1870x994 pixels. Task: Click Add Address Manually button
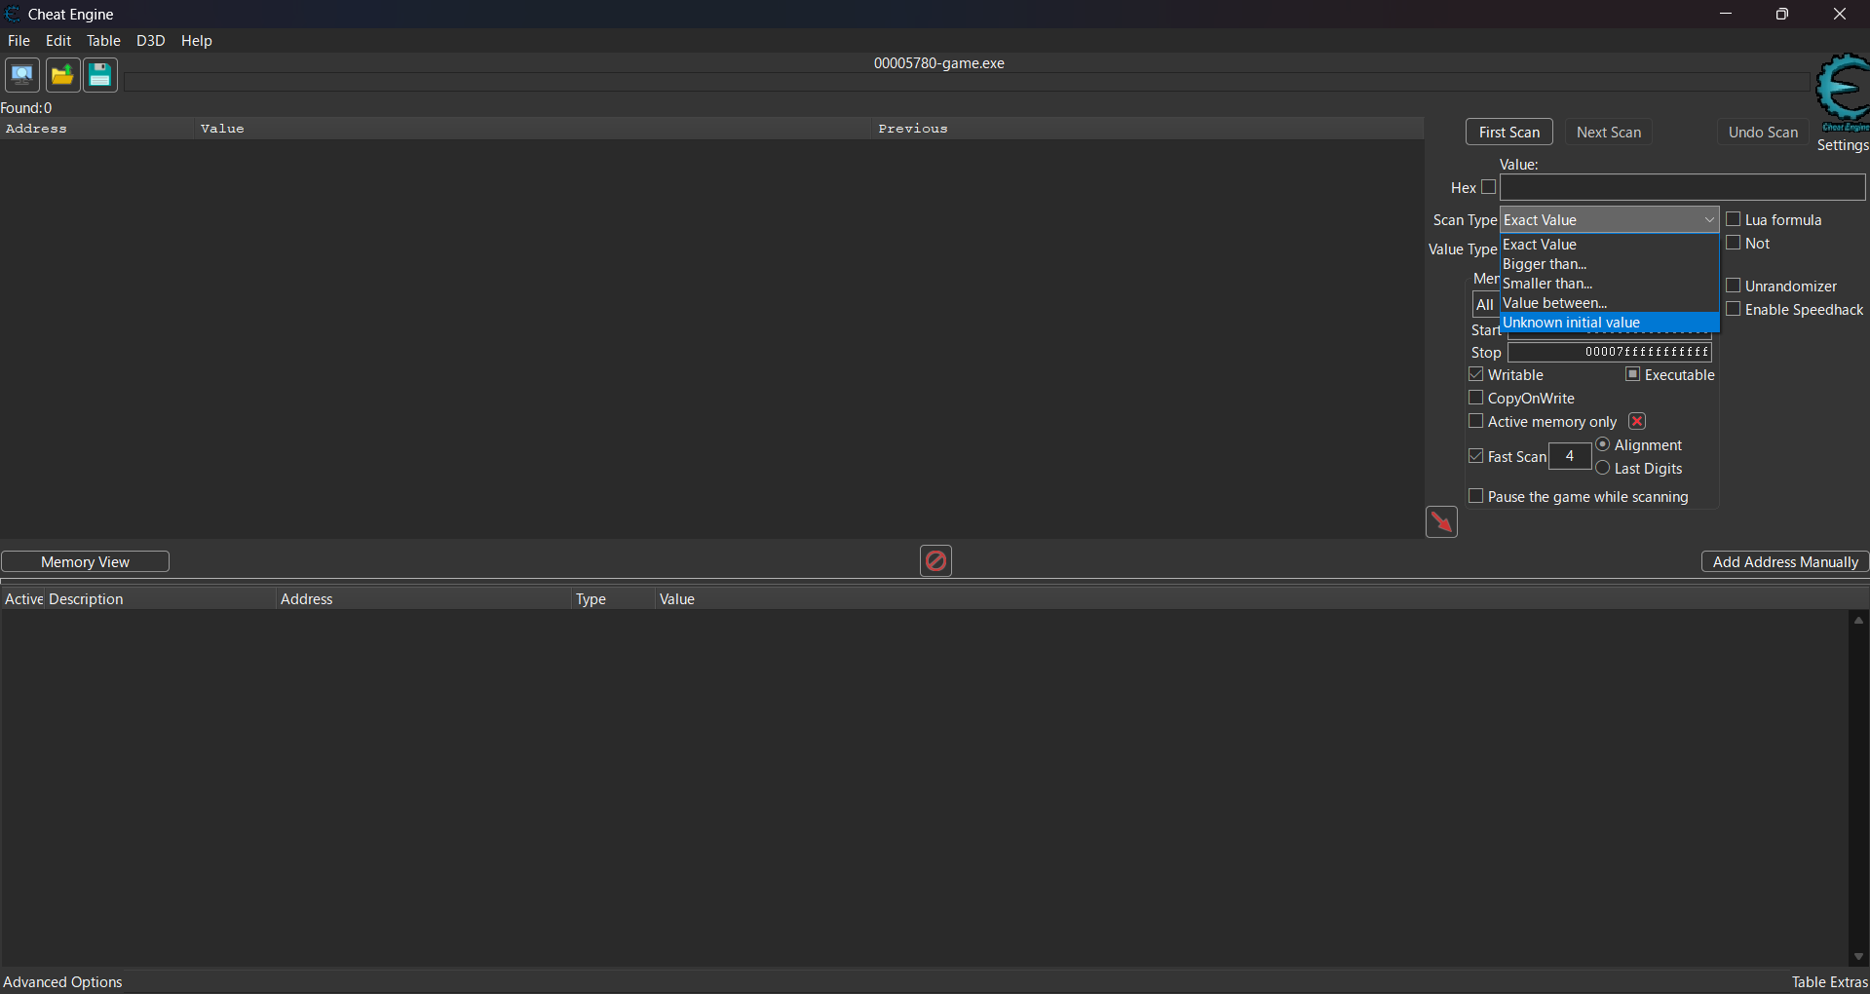pyautogui.click(x=1784, y=562)
